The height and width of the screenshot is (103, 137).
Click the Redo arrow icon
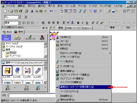pos(55,11)
